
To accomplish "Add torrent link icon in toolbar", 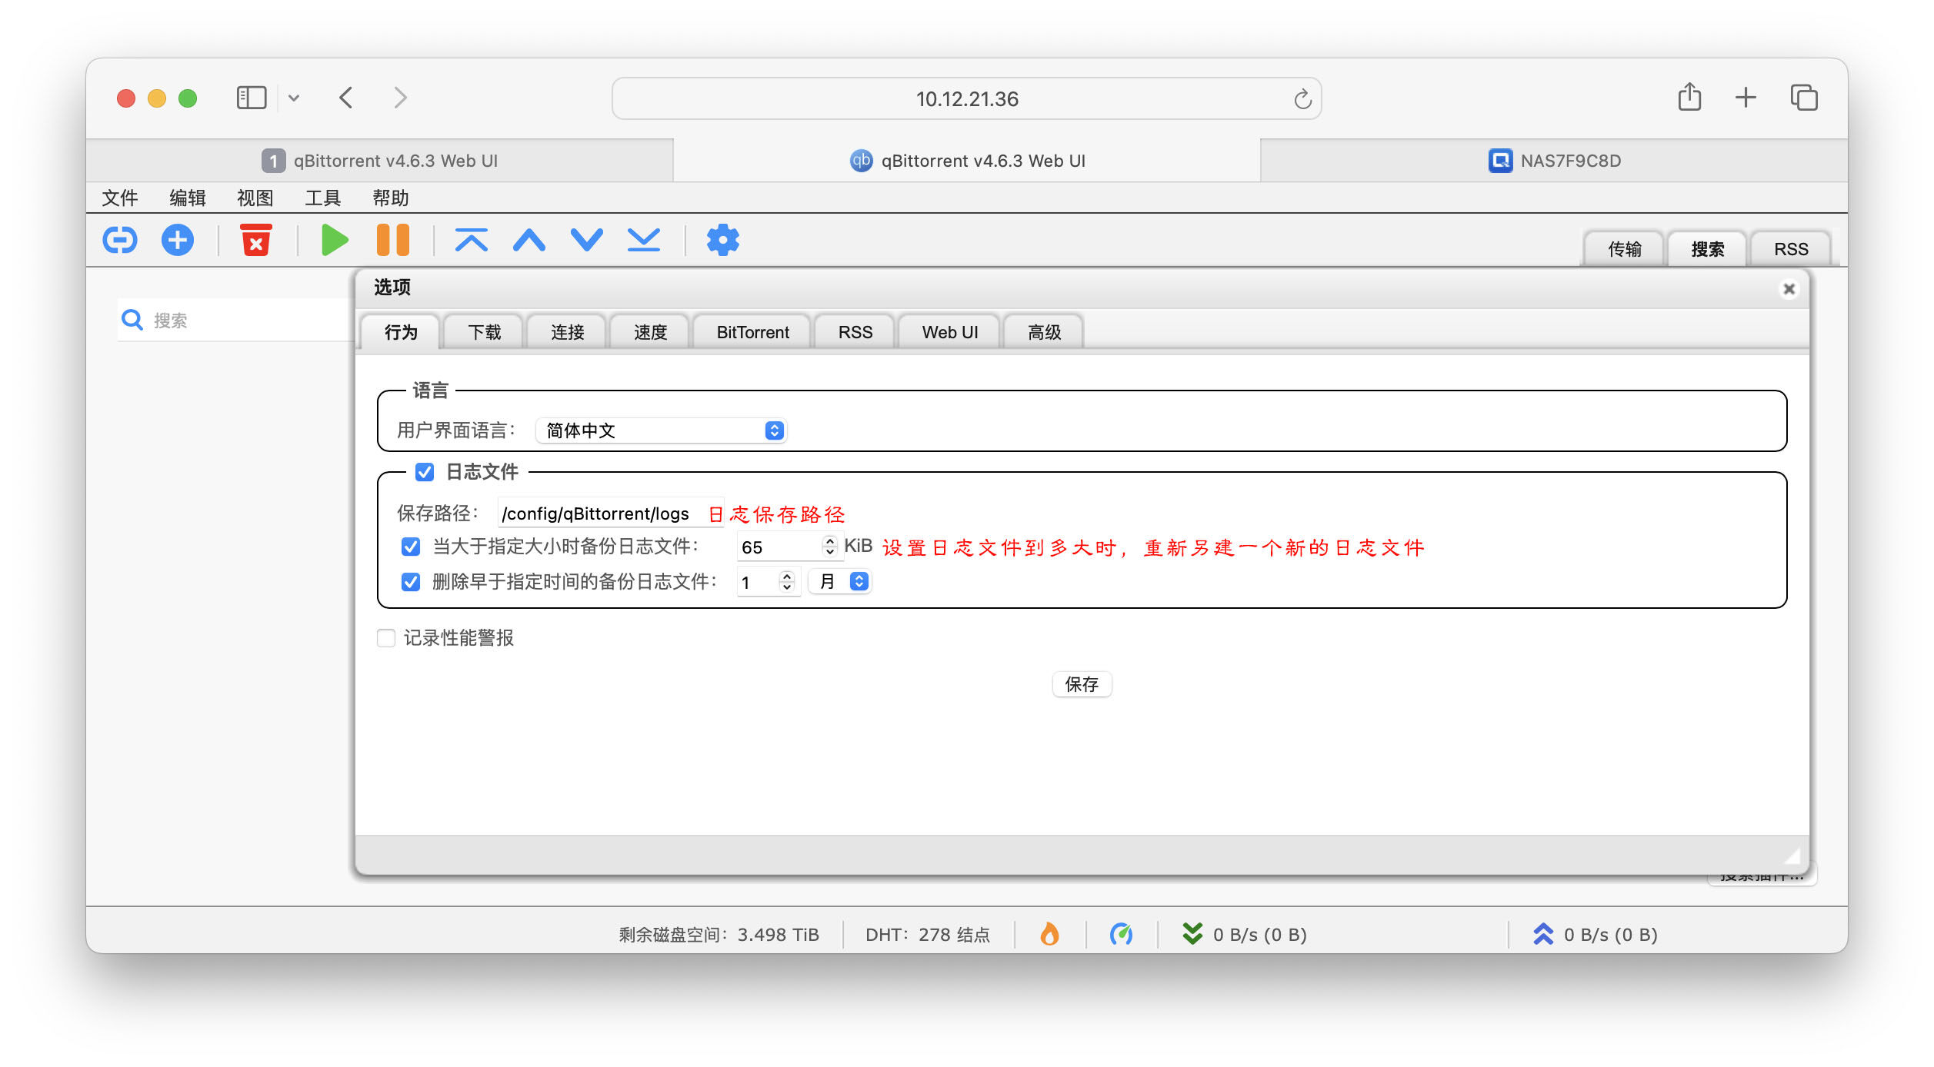I will pyautogui.click(x=120, y=241).
